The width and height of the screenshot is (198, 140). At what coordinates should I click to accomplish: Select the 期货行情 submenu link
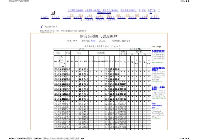click(89, 17)
